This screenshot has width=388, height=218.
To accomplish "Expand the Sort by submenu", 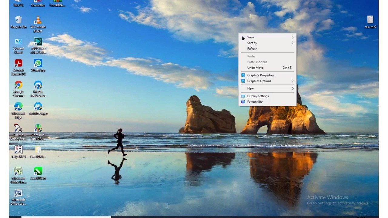I will coord(267,43).
